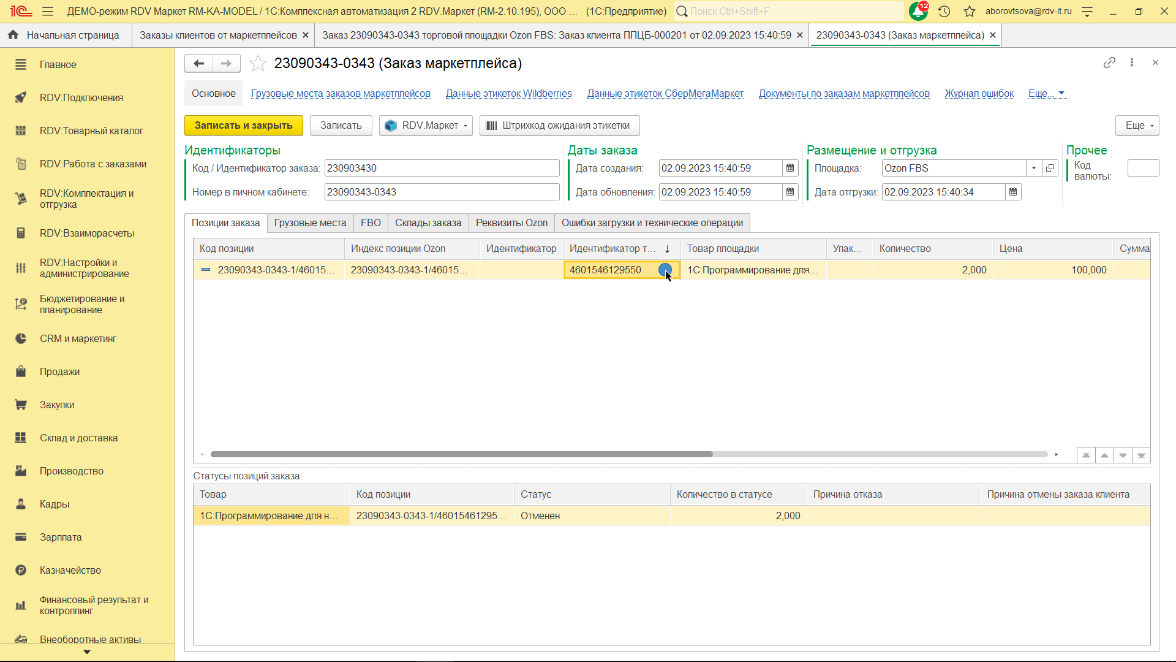Add the order to favorites with star icon
Screen dimensions: 1176x662
(x=258, y=63)
